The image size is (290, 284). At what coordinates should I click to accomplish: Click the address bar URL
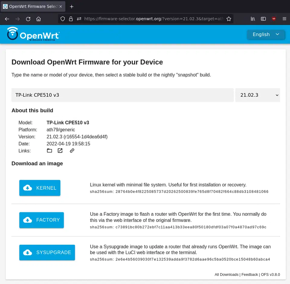coord(154,19)
